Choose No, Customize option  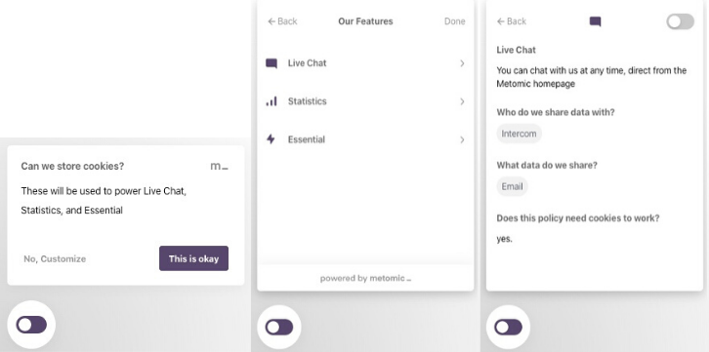[x=55, y=259]
